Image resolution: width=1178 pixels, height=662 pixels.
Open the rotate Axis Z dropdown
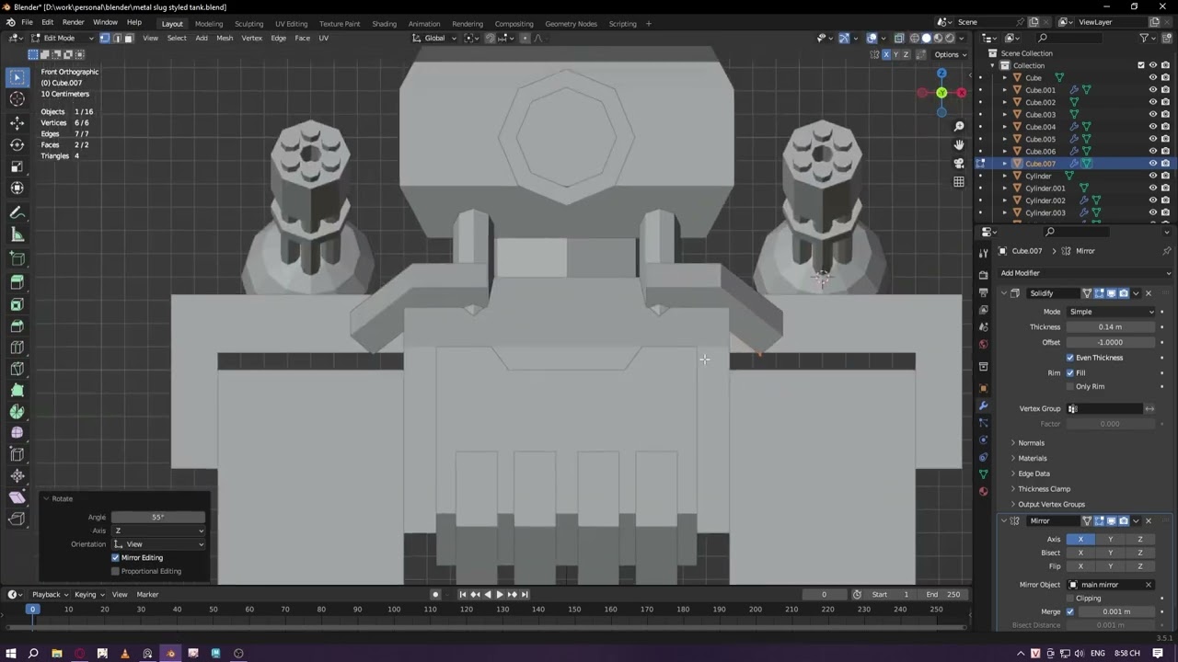158,531
